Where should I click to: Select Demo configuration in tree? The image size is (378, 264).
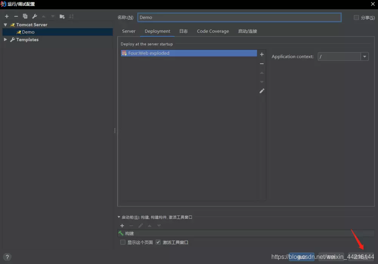point(57,32)
